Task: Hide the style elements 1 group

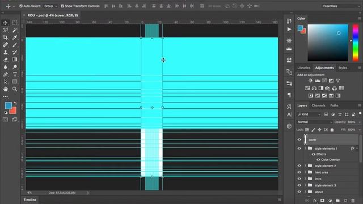Action: coord(299,148)
